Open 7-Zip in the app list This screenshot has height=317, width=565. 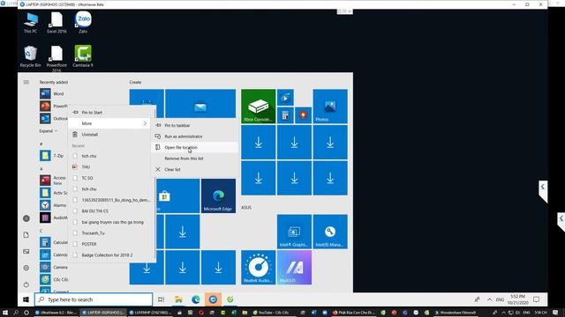coord(53,156)
